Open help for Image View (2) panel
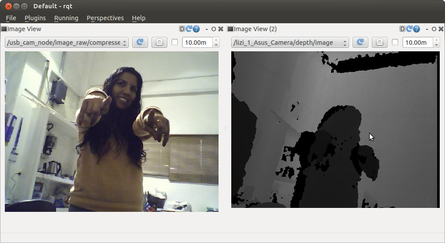Image resolution: width=445 pixels, height=243 pixels. click(417, 29)
